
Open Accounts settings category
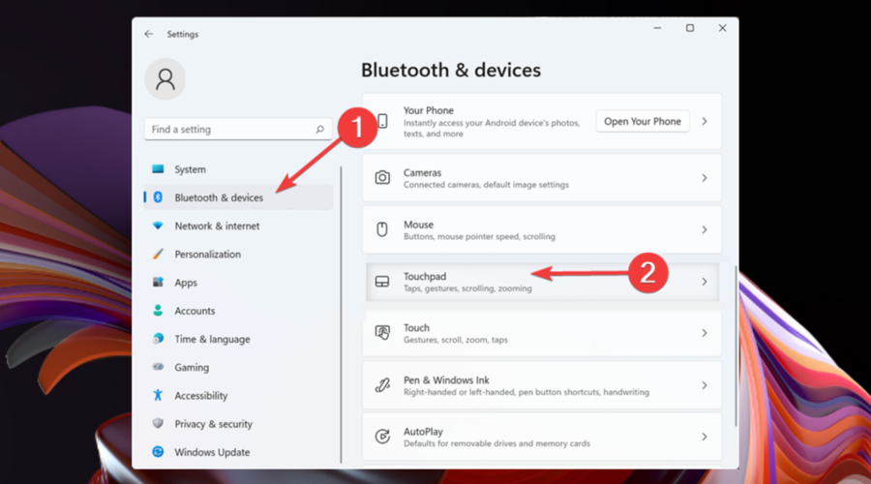point(238,311)
